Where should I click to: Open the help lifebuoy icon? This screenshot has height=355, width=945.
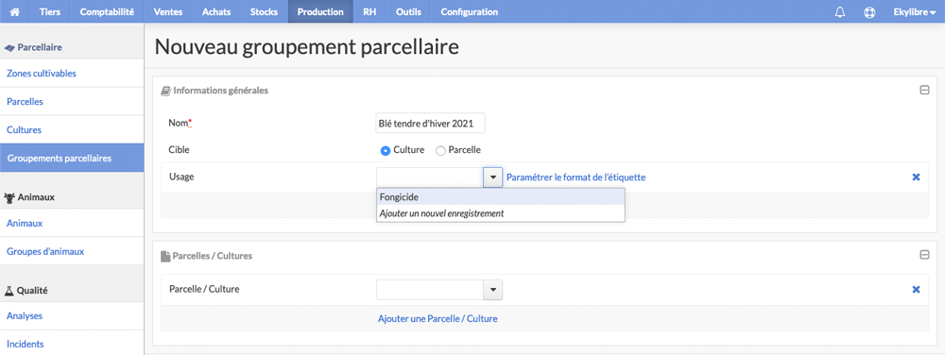pos(869,12)
